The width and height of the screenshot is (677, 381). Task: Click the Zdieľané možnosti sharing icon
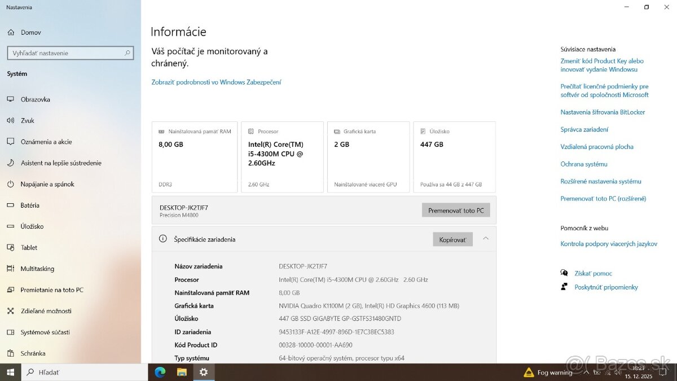11,311
